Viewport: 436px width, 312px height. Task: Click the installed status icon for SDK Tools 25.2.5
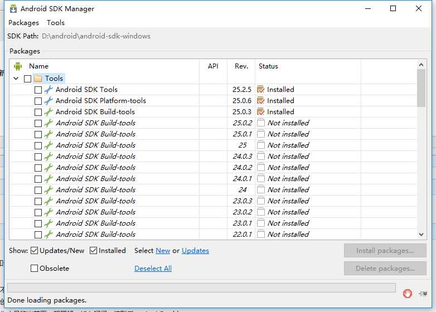pos(261,90)
